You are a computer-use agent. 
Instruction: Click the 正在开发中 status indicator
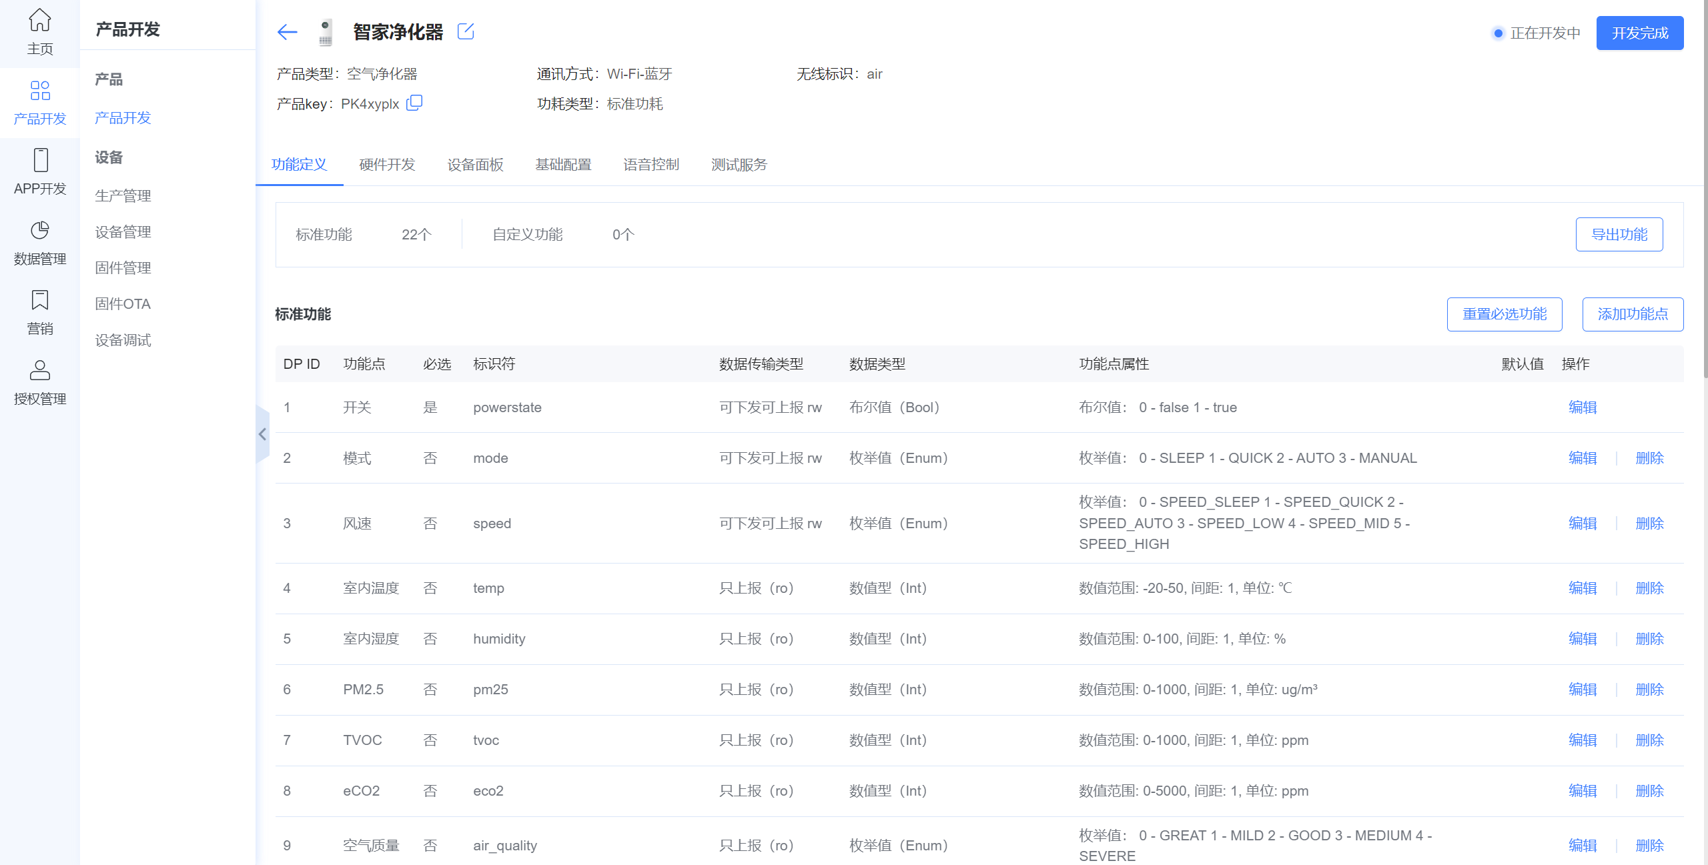(1536, 33)
